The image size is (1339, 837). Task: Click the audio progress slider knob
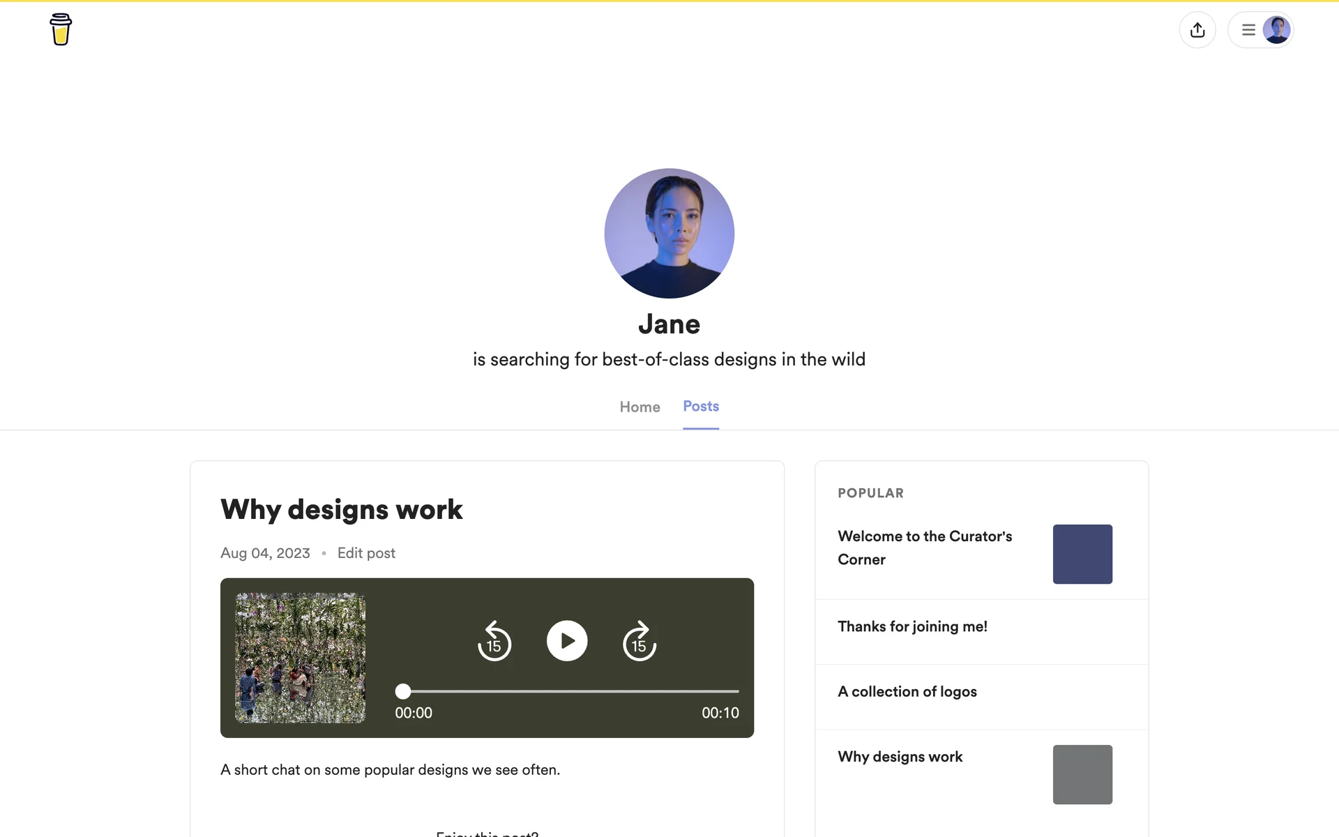tap(403, 691)
